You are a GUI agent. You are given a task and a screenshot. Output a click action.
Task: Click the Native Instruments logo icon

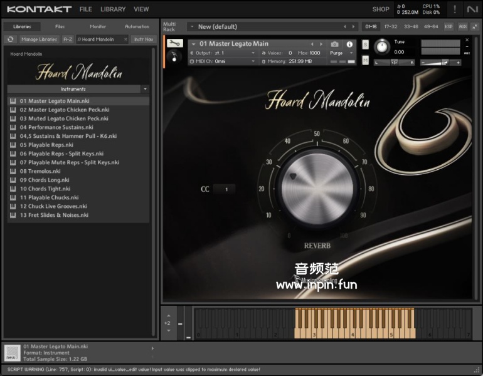pos(472,9)
